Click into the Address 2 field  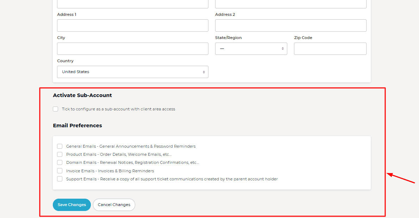[290, 25]
